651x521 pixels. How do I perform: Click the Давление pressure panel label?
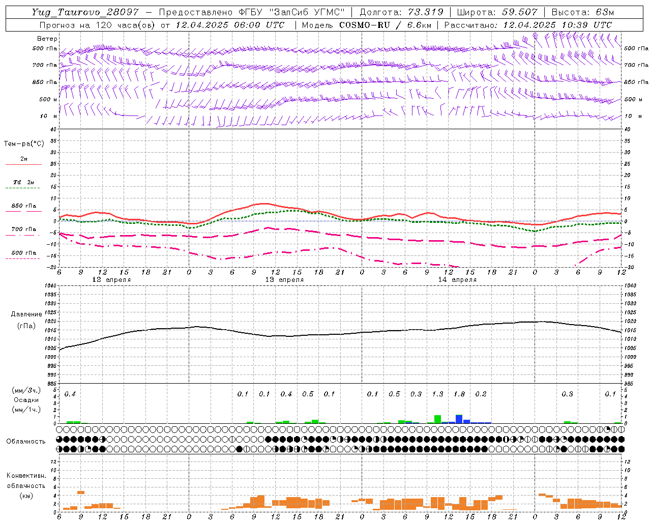coord(26,314)
